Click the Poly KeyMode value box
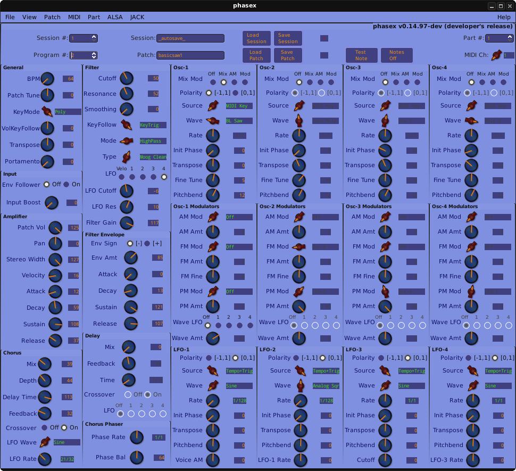This screenshot has height=471, width=516. click(68, 112)
